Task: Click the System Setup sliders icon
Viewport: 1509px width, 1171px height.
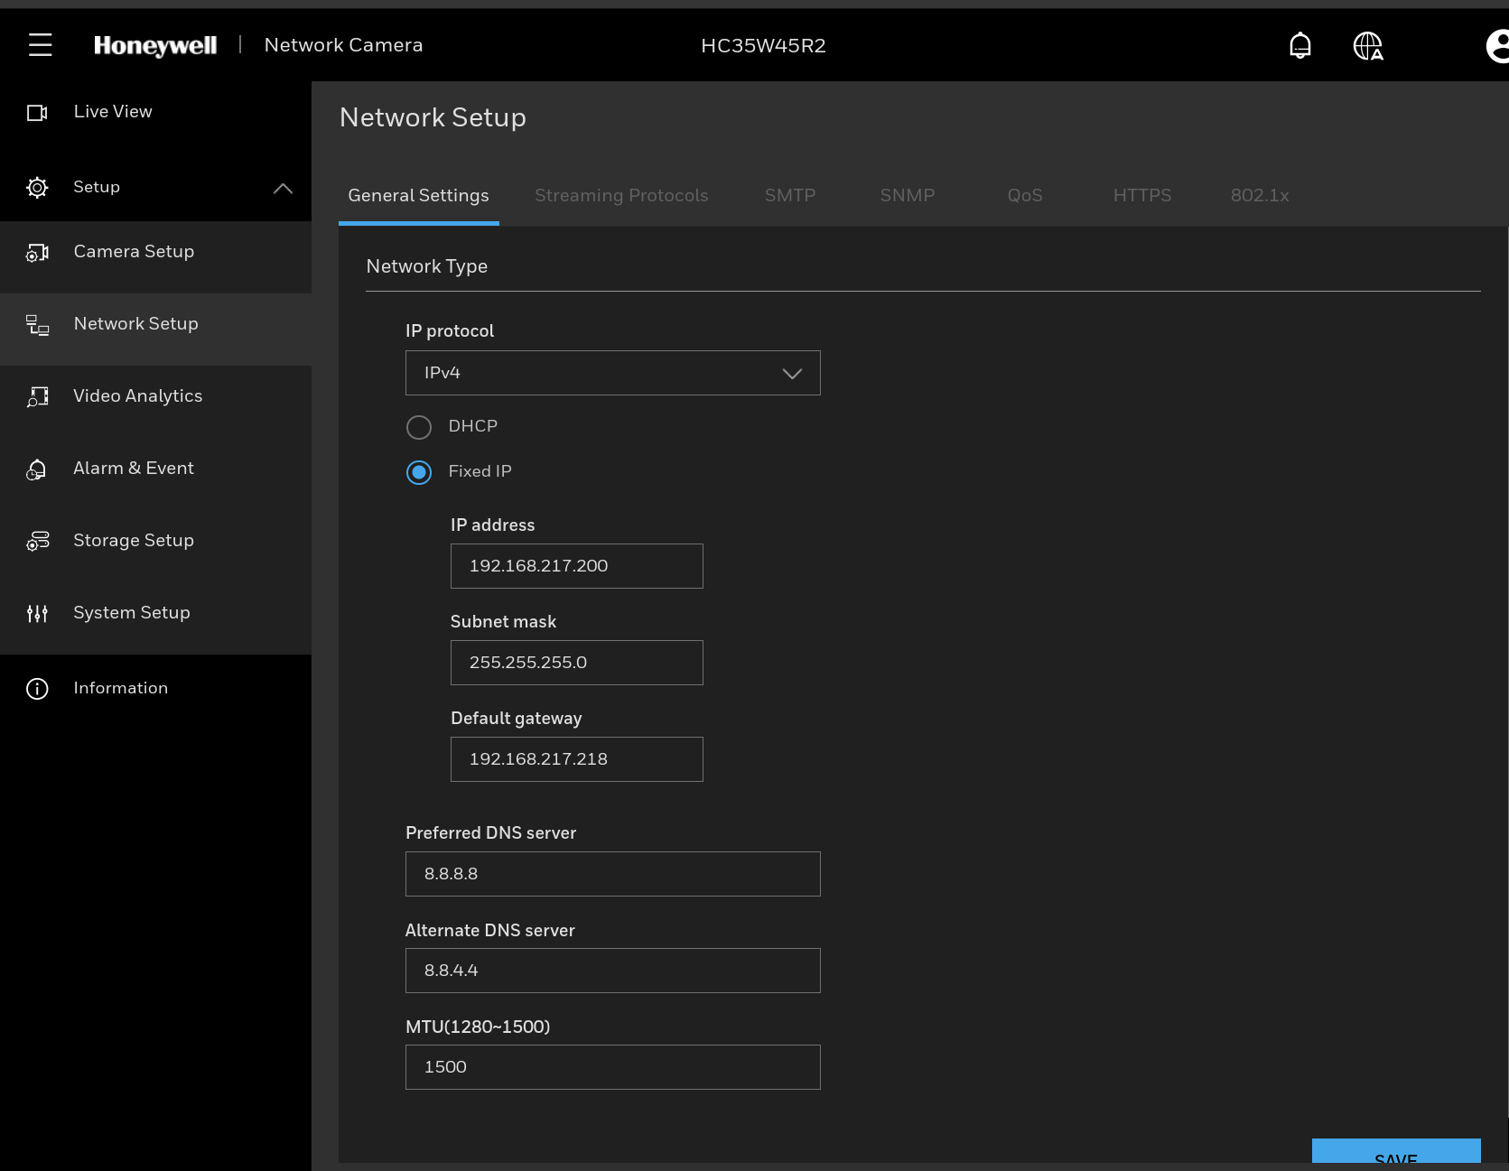Action: click(x=37, y=613)
